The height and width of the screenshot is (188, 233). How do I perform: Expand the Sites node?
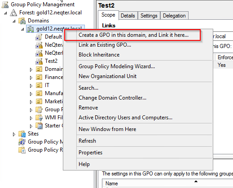14,134
